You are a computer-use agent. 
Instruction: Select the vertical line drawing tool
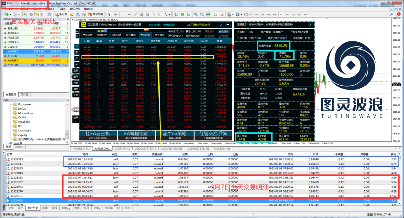[123, 14]
